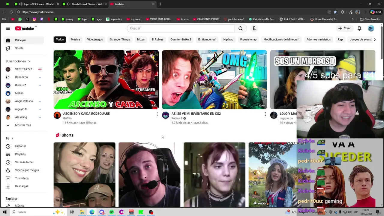384x216 pixels.
Task: Play ASCENSO Y CAIDA RODSQUARE thumbnail
Action: pos(106,79)
